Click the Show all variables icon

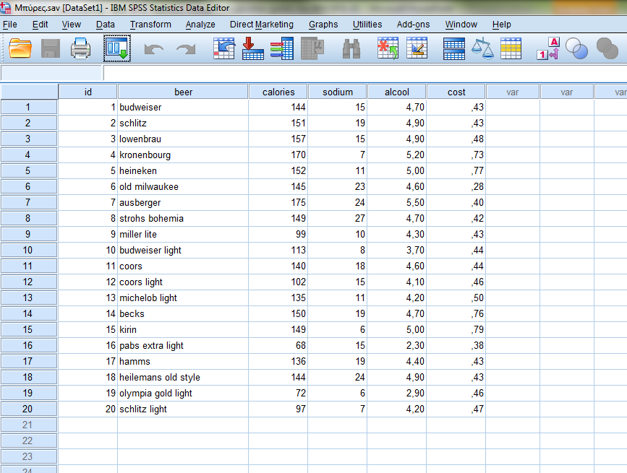tap(607, 48)
